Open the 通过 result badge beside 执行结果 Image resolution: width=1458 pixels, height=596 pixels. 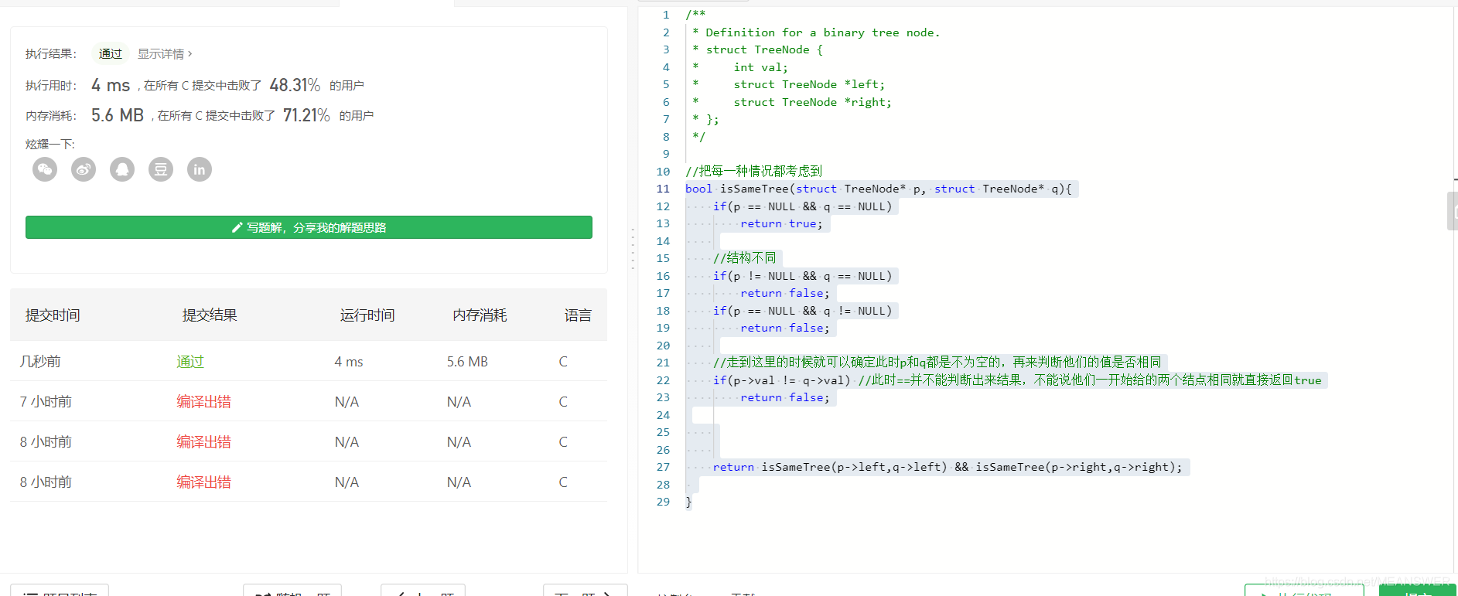(x=111, y=54)
